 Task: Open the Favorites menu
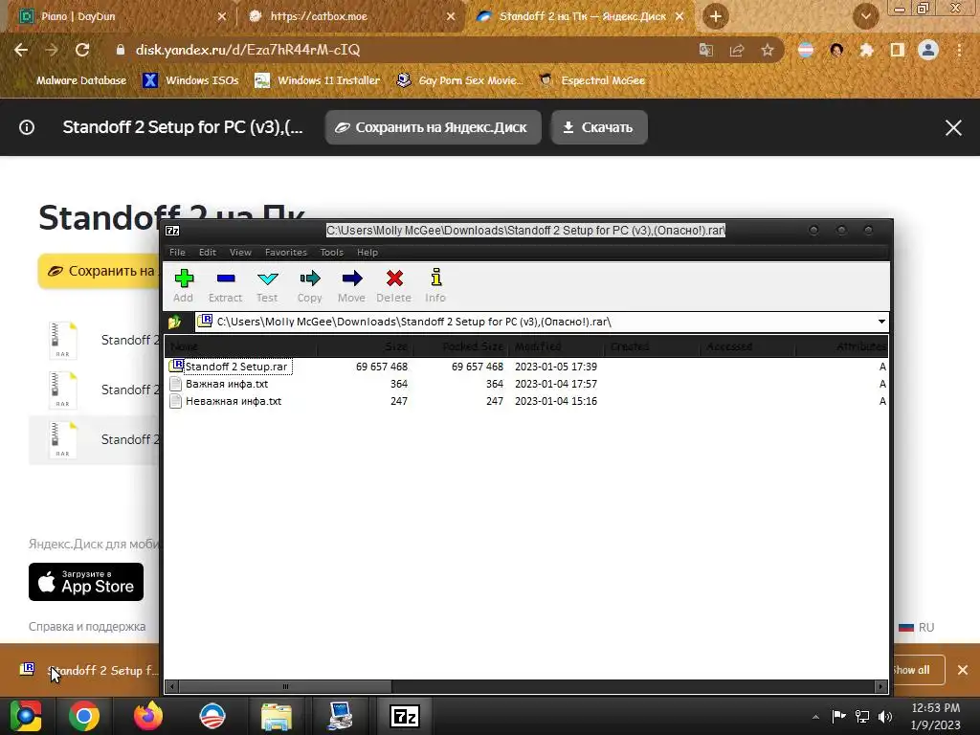point(285,252)
